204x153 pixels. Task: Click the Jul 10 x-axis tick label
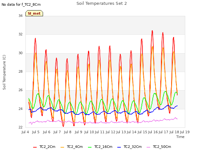(x=89, y=132)
